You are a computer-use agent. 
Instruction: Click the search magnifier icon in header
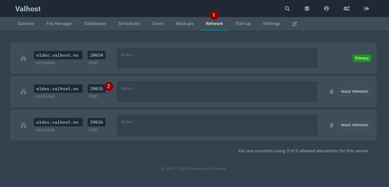287,9
